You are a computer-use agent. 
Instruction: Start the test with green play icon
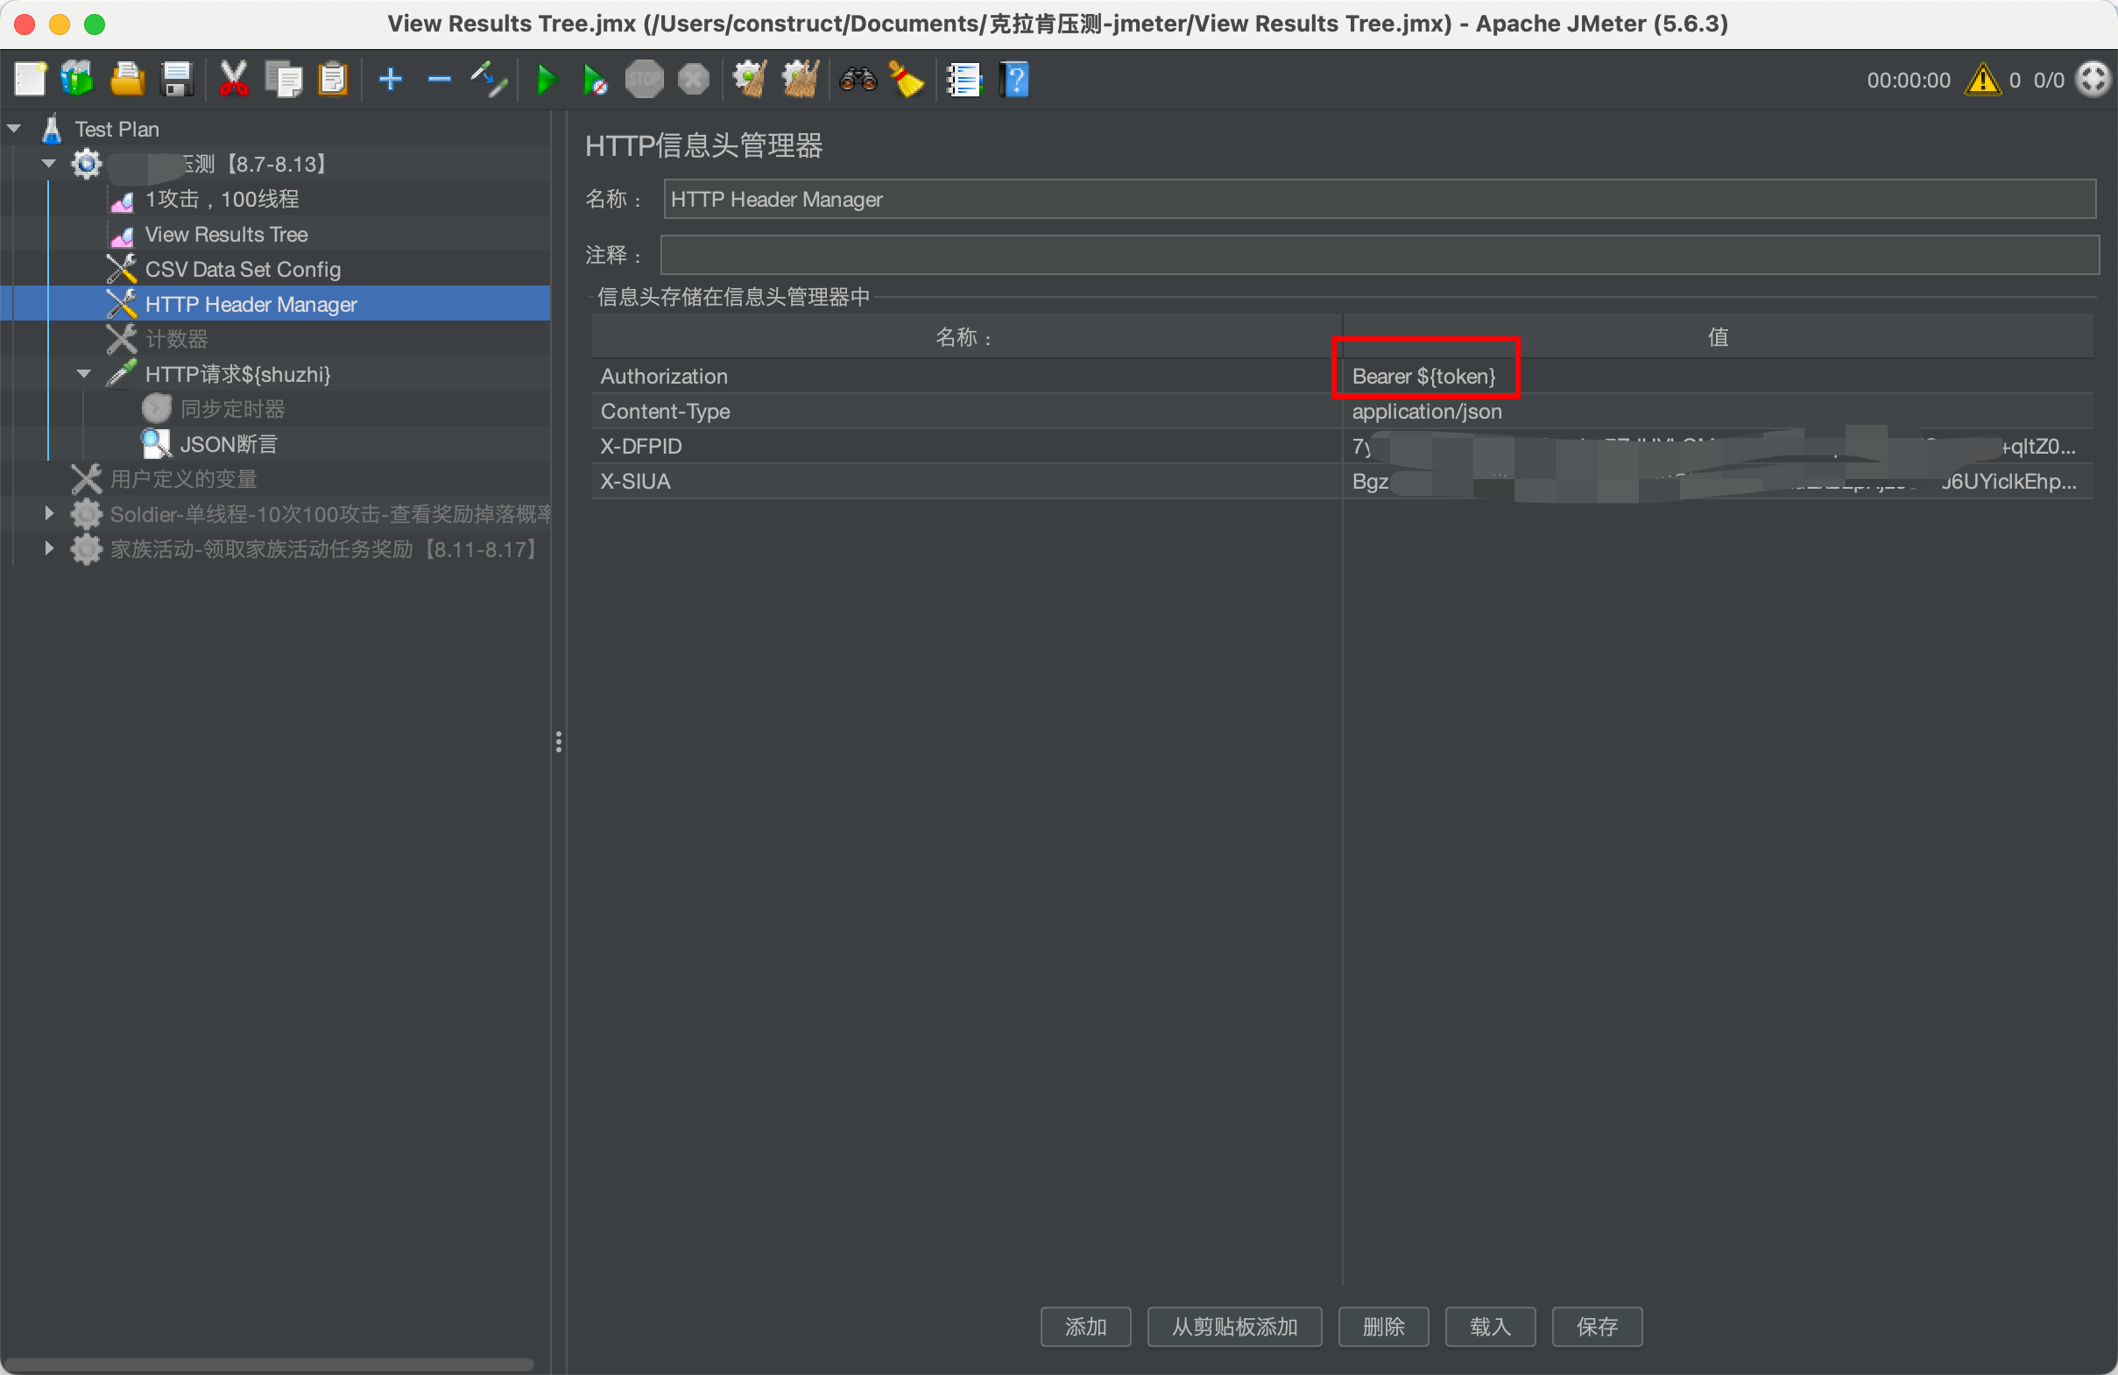547,79
